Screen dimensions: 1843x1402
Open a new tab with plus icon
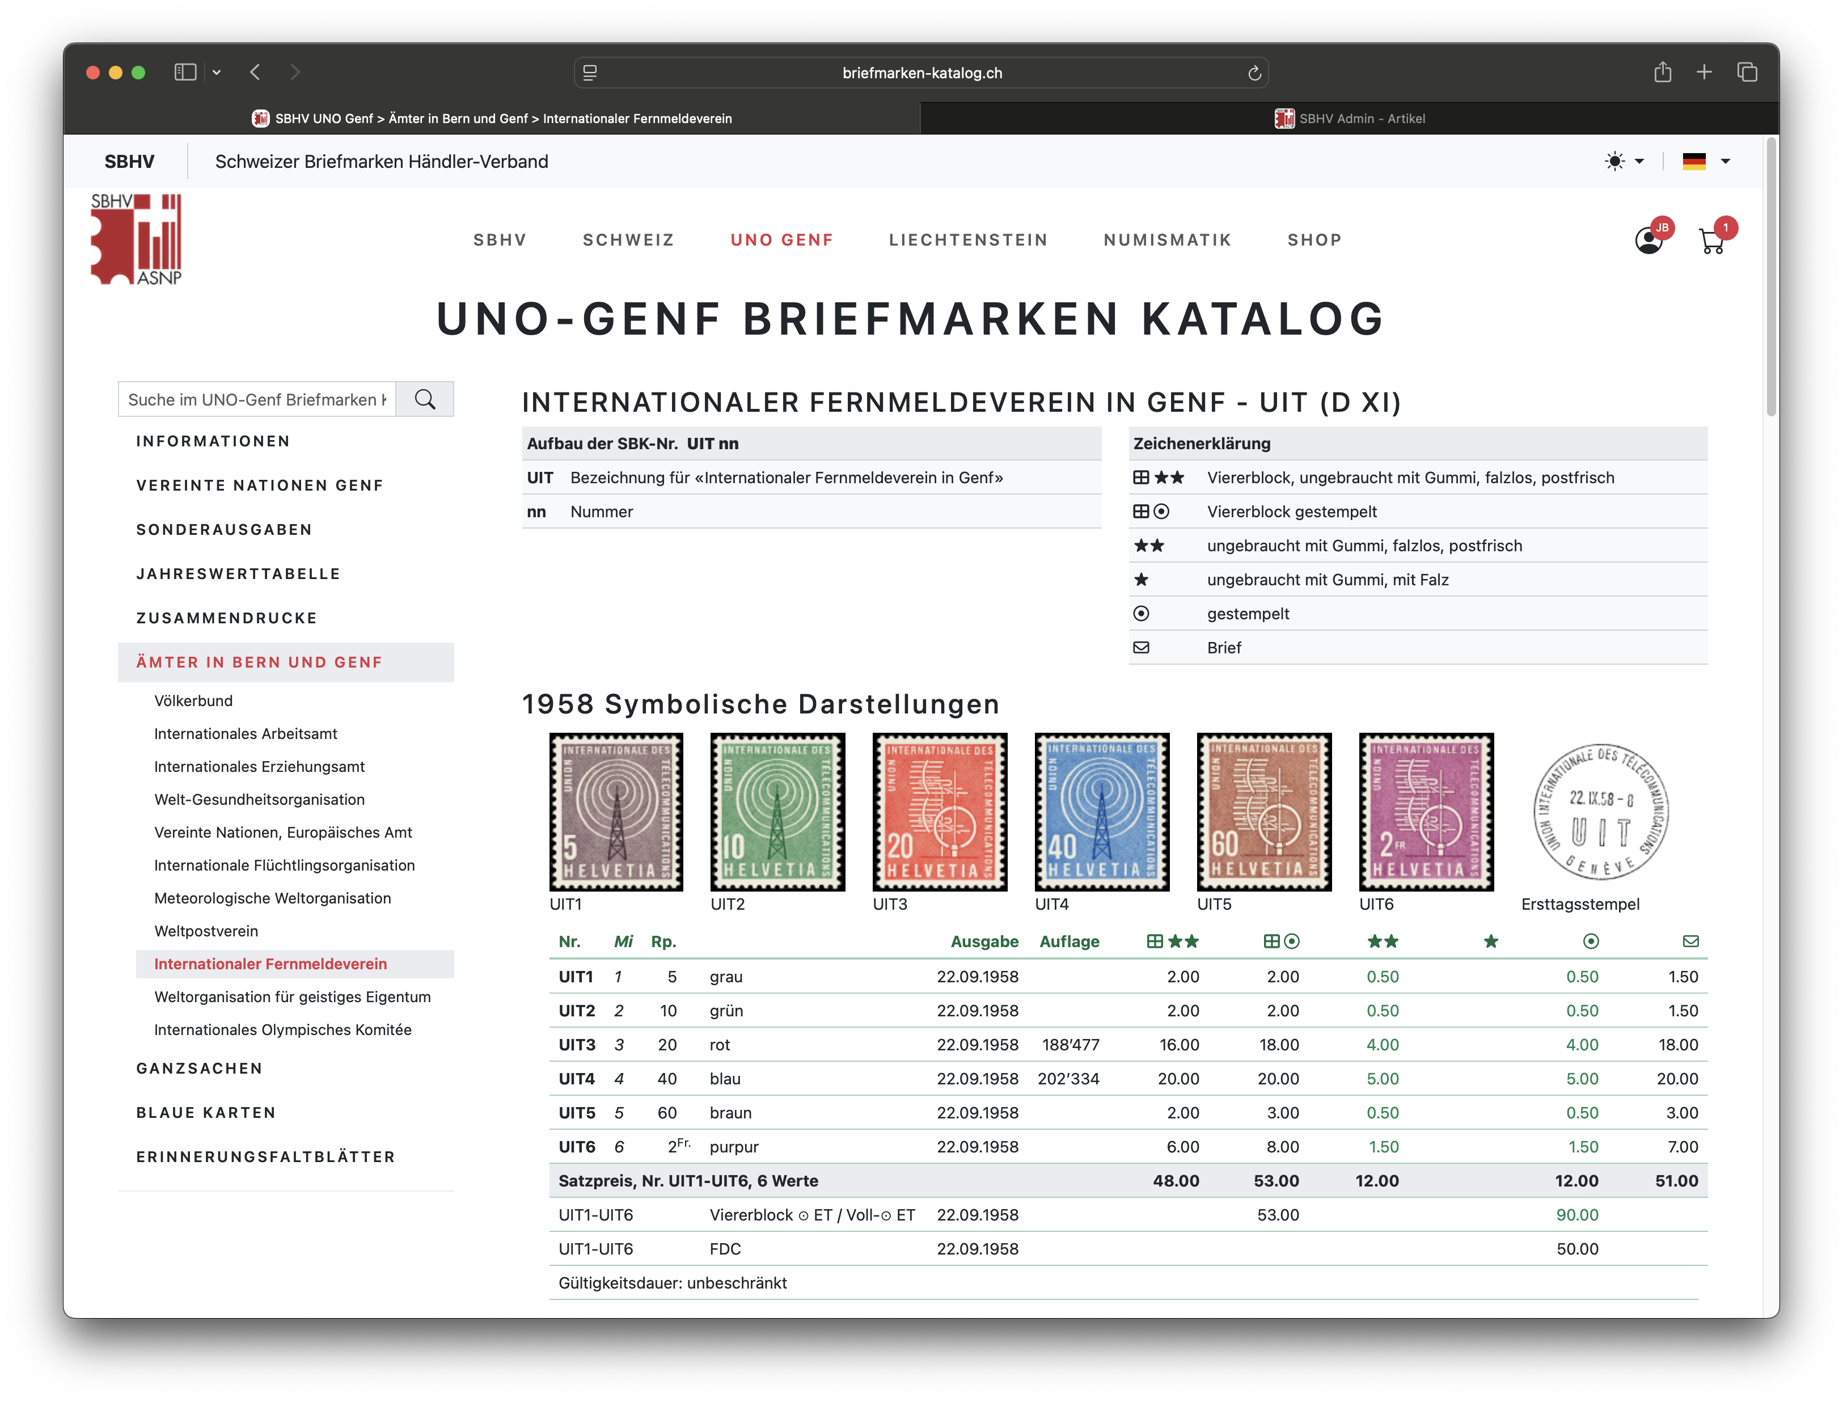(x=1703, y=73)
